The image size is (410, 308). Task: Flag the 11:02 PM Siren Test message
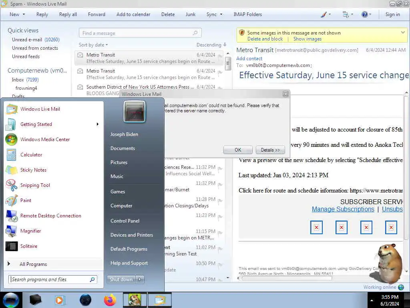(220, 249)
